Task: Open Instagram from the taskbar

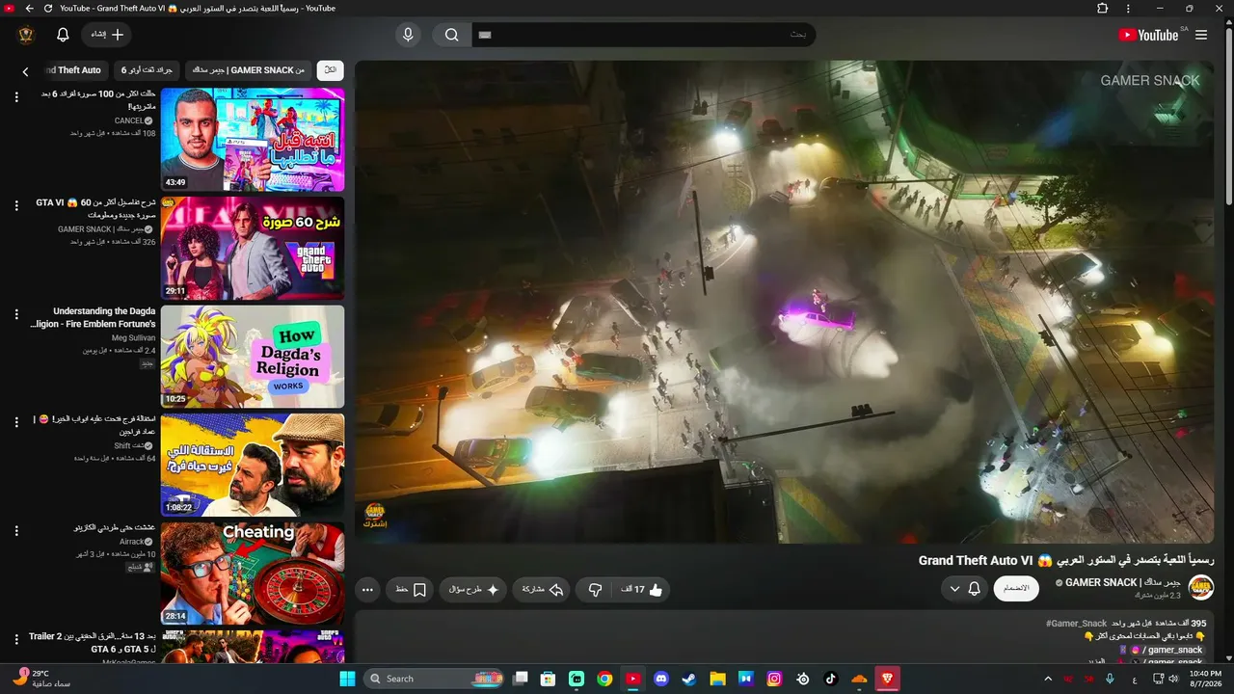Action: pyautogui.click(x=774, y=679)
